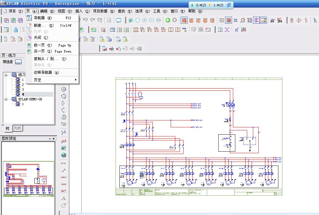The image size is (319, 215).
Task: Select the text tool in drawing toolbar
Action: [x=64, y=141]
